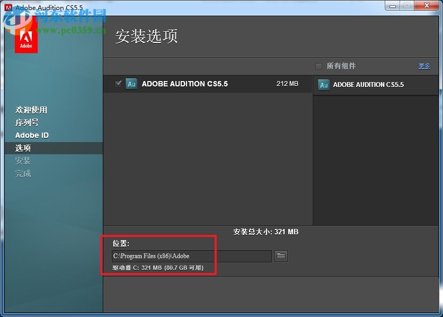Toggle the 所有组件 checkbox
This screenshot has height=317, width=443.
[318, 66]
